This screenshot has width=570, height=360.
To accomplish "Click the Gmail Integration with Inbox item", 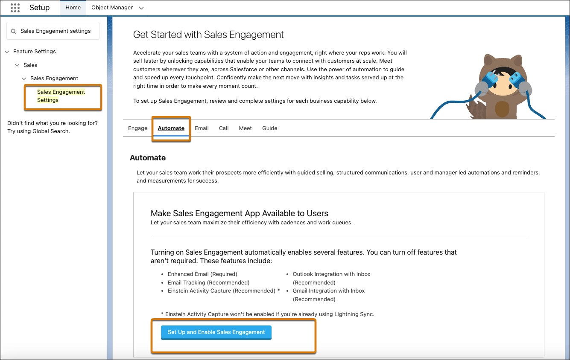I will pos(329,295).
